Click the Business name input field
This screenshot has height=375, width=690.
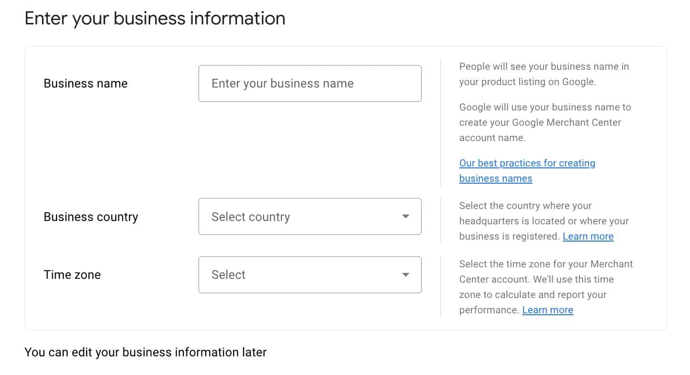coord(310,83)
